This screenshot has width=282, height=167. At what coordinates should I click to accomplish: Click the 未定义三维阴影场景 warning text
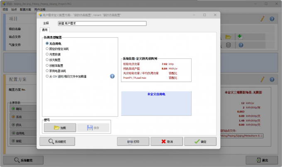coord(243,92)
